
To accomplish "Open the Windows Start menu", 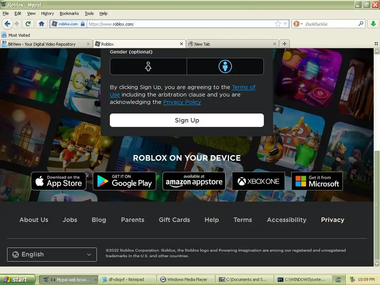I will [x=17, y=279].
